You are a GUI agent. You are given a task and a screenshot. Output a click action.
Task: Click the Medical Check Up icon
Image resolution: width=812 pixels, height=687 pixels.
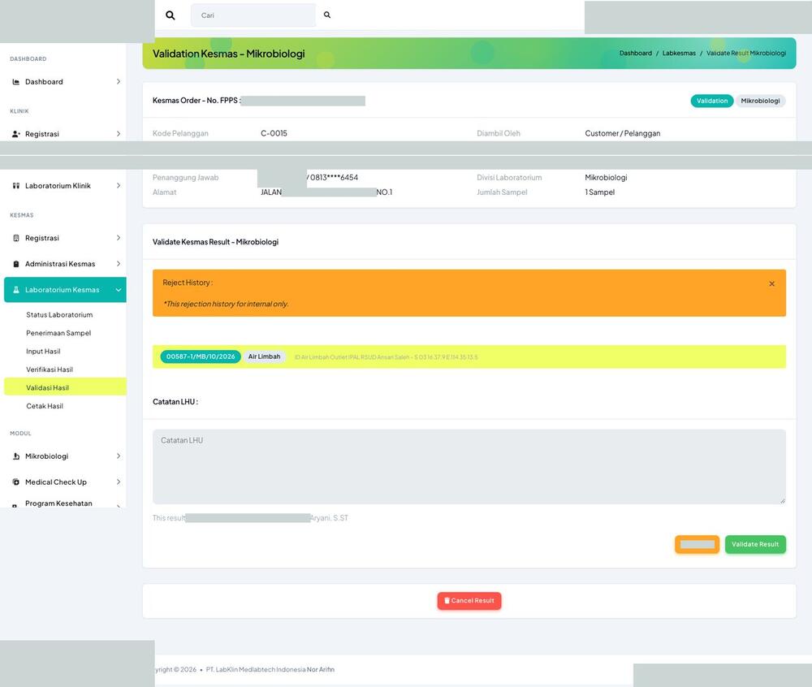[x=16, y=482]
